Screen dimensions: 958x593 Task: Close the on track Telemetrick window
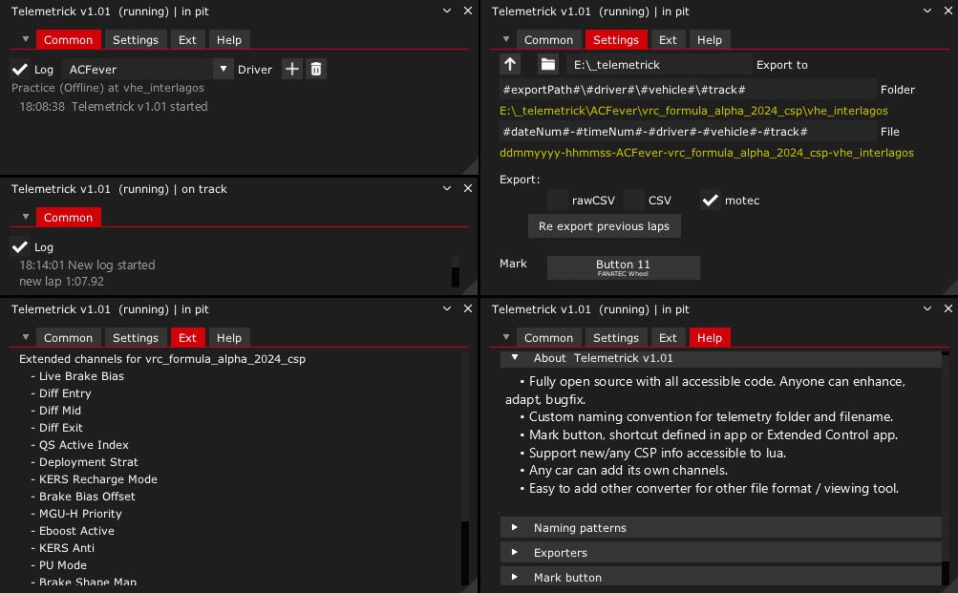pyautogui.click(x=468, y=189)
